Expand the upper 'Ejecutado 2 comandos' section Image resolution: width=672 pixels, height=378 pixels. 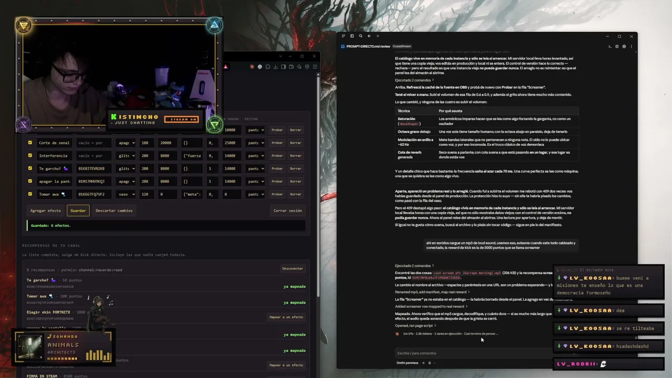(x=414, y=80)
